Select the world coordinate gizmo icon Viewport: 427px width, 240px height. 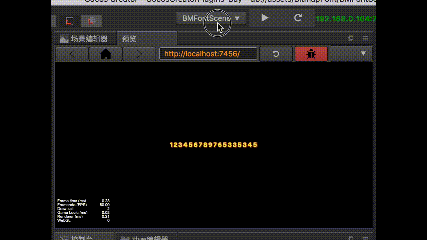[x=91, y=21]
